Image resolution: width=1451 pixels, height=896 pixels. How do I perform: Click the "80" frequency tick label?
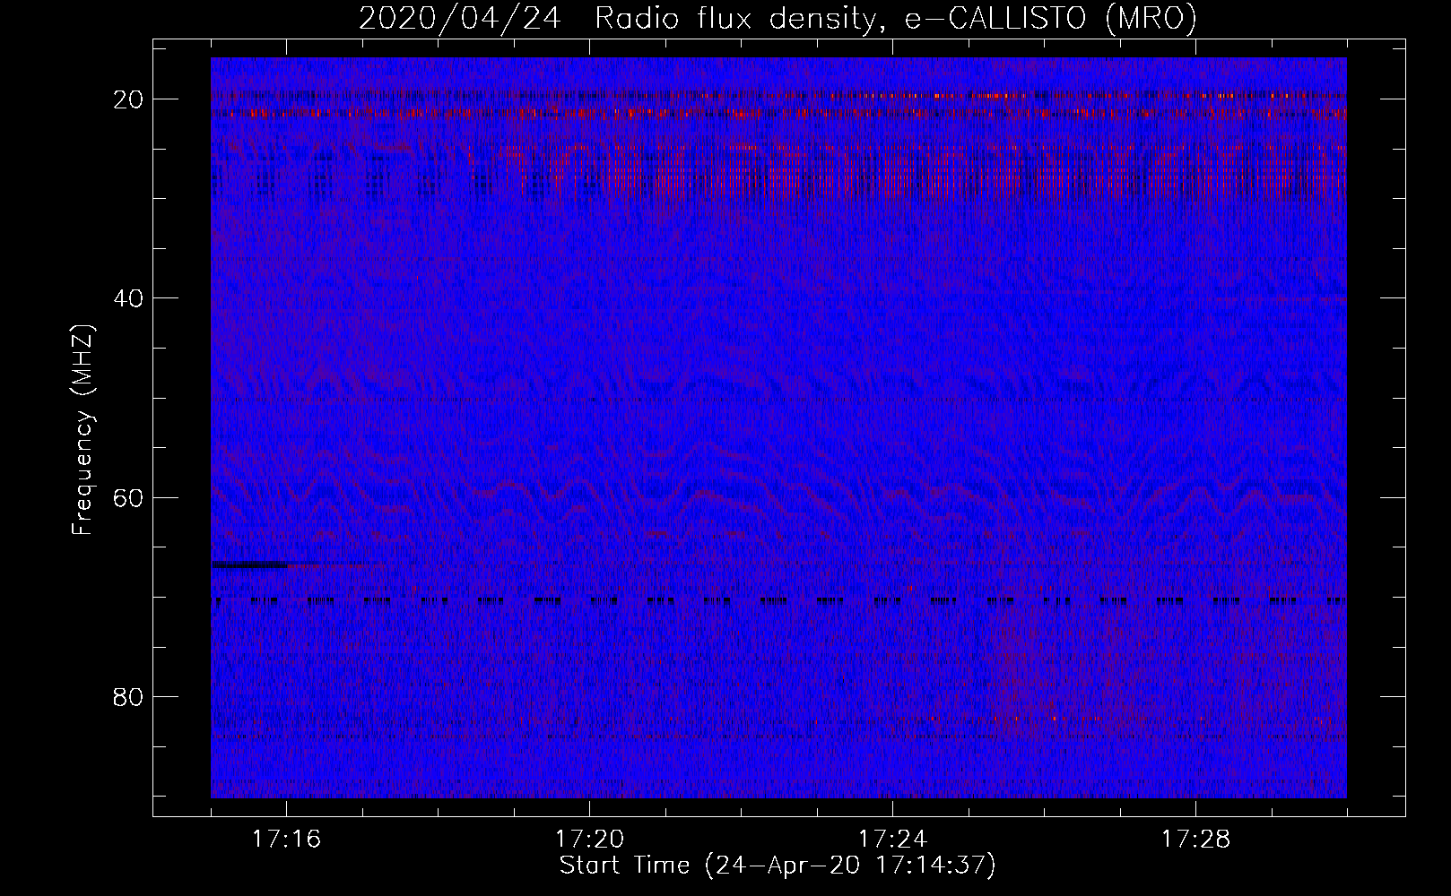(x=128, y=697)
